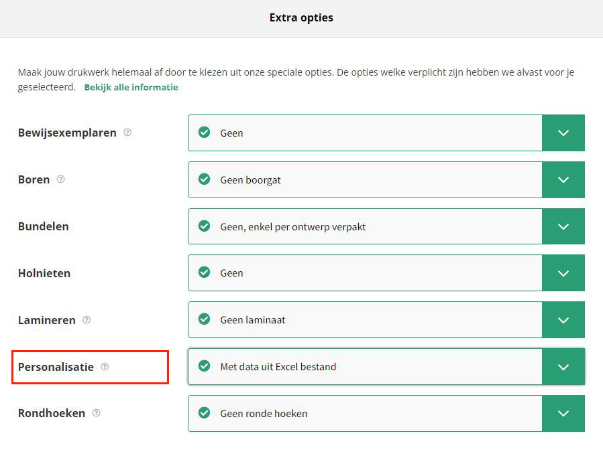Click the checkmark next to Geen laminaat
This screenshot has width=603, height=468.
(204, 319)
